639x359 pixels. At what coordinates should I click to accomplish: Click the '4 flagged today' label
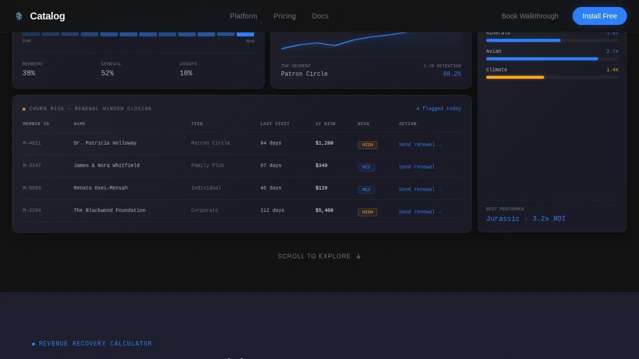coord(439,109)
